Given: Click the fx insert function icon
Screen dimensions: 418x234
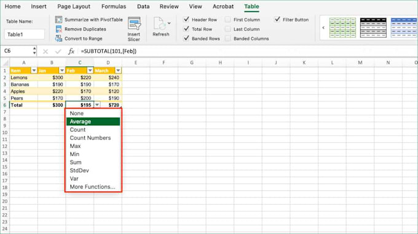Looking at the screenshot, I should point(71,51).
